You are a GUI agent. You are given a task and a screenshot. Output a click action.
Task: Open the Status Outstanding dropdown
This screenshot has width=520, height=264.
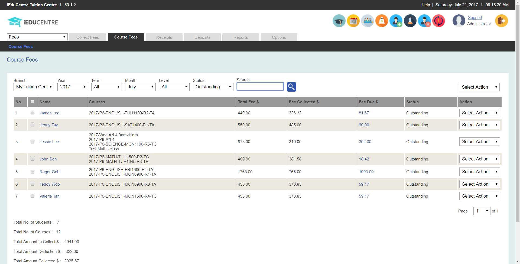[x=213, y=87]
